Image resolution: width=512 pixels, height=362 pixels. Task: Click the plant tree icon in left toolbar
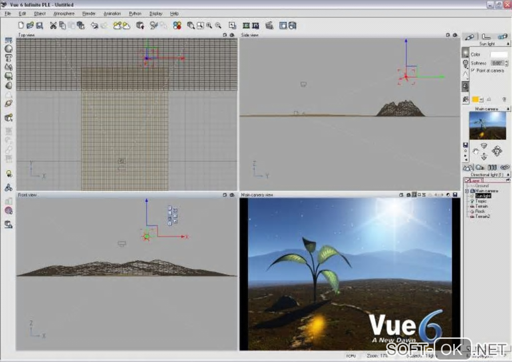[x=9, y=76]
